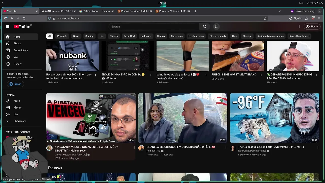
Task: Click the sidebar toggle icon in toolbar
Action: point(6,18)
